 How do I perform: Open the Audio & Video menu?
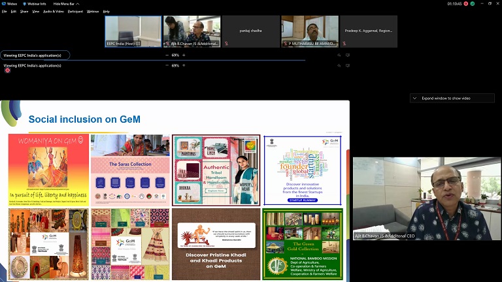pos(53,11)
